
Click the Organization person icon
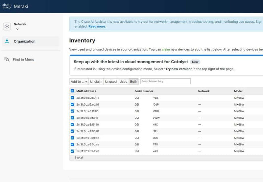pyautogui.click(x=7, y=41)
